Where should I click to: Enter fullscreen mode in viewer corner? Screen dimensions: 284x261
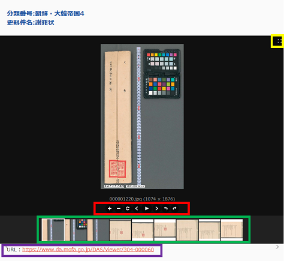[x=279, y=41]
